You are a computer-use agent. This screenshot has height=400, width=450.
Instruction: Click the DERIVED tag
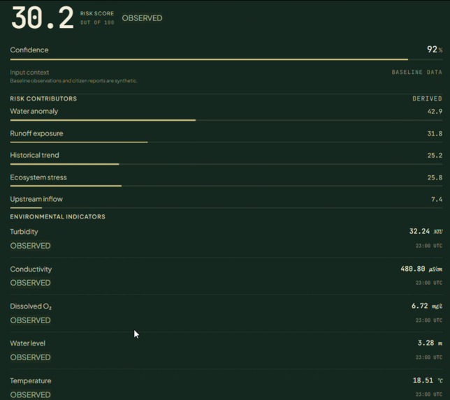[427, 98]
